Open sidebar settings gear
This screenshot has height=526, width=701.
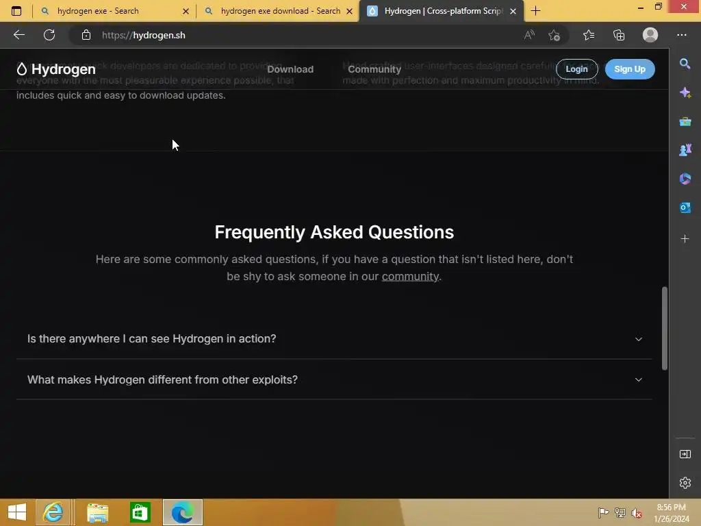pyautogui.click(x=685, y=483)
